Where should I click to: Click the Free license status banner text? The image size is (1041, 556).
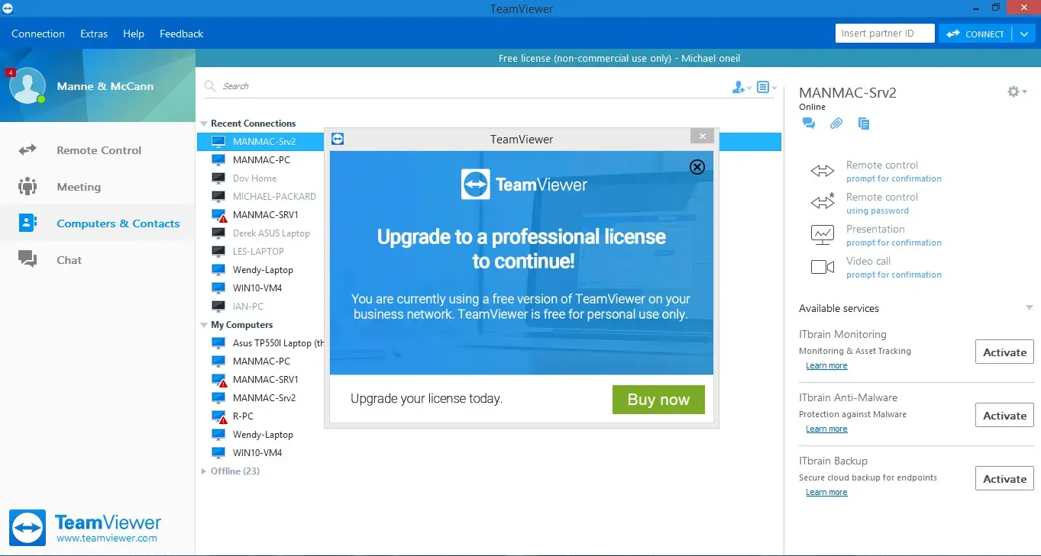tap(619, 58)
